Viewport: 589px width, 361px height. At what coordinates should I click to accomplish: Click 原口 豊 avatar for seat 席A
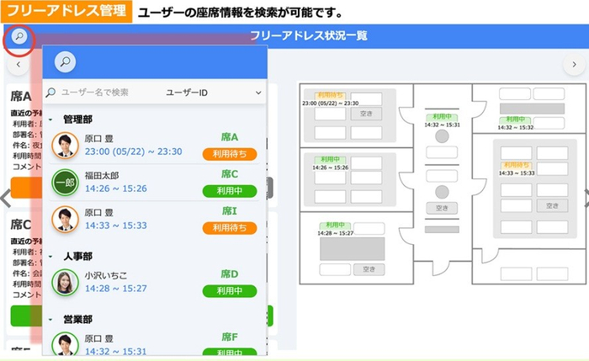[65, 146]
